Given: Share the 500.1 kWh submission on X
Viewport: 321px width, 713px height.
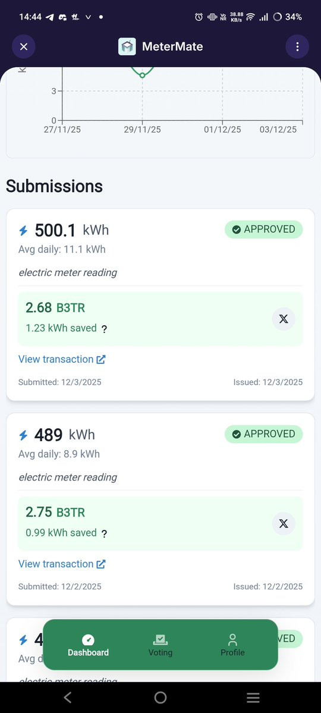Looking at the screenshot, I should pyautogui.click(x=284, y=319).
